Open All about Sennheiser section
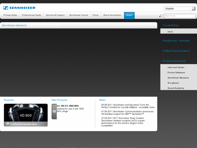 tap(174, 61)
